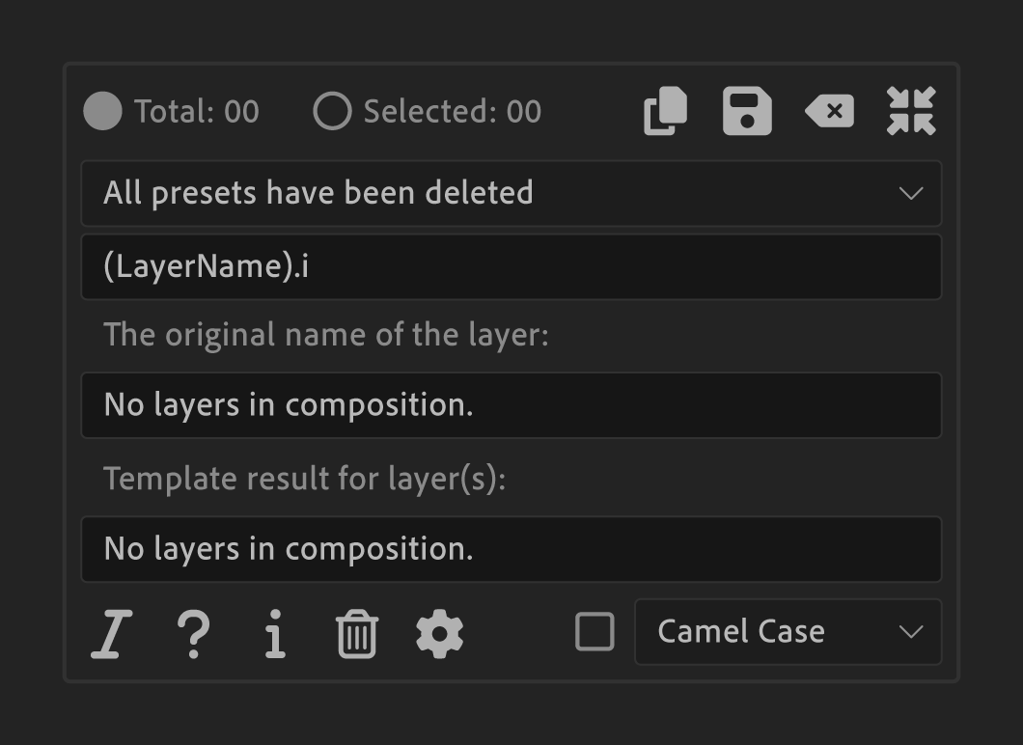Click the Selected: 00 label

(x=452, y=112)
